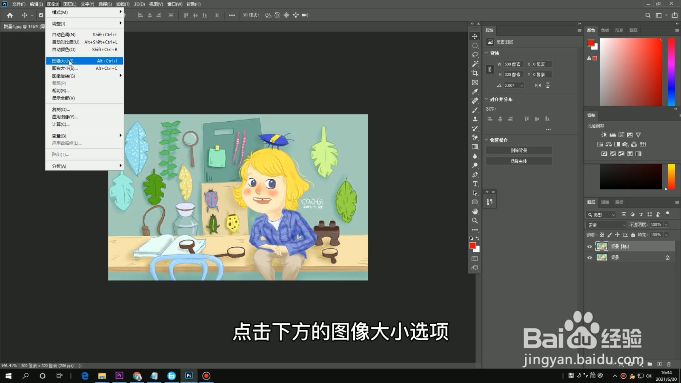Open the layer filter 类型 dropdown
681x383 pixels.
pos(601,215)
